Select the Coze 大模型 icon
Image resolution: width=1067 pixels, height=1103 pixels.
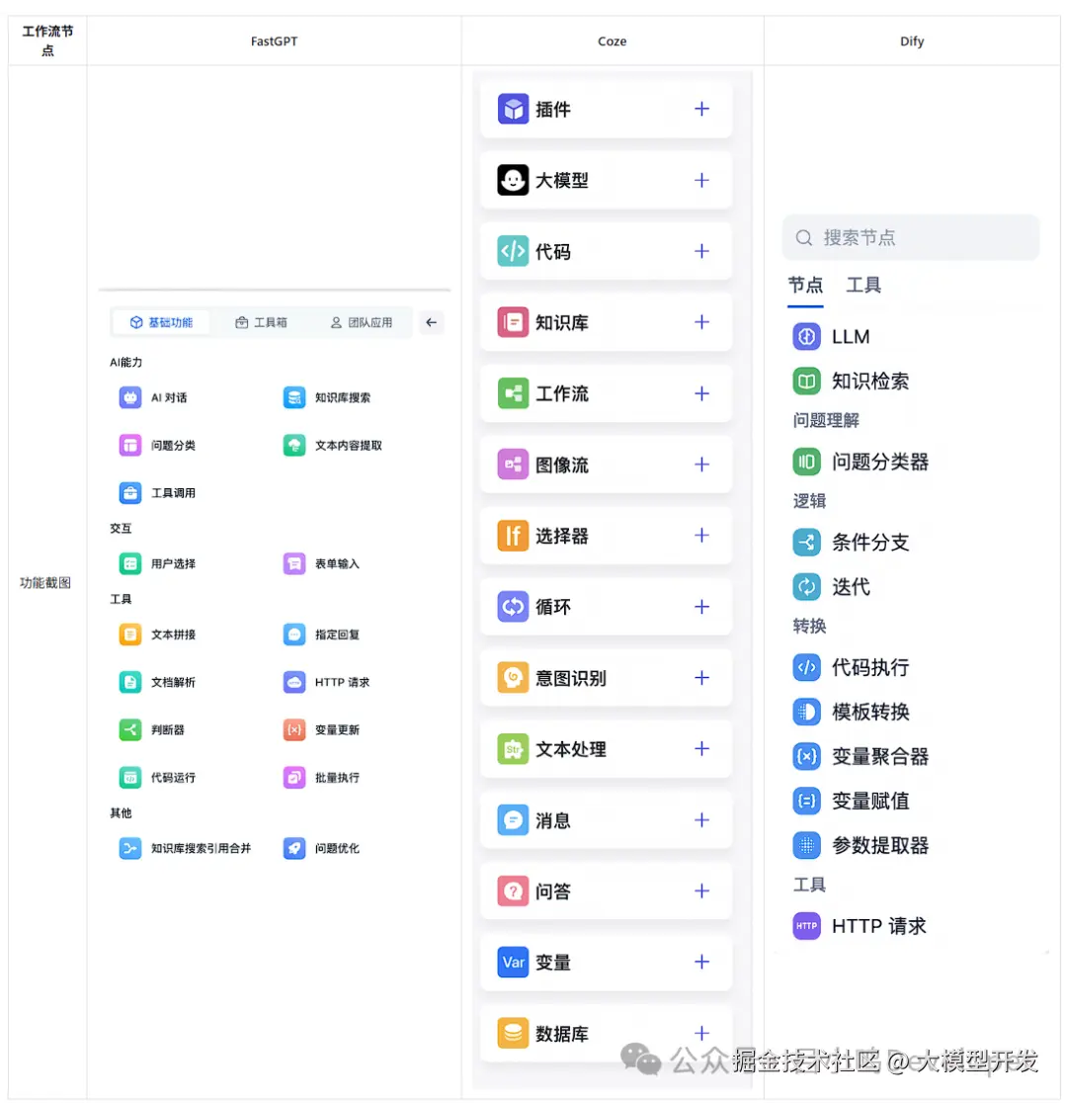(513, 180)
